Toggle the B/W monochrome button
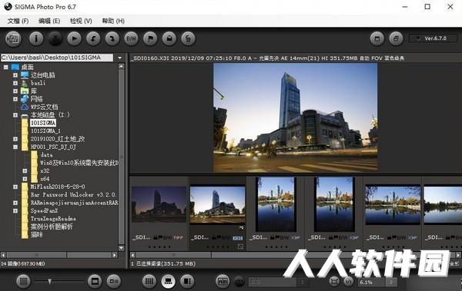This screenshot has height=291, width=462. [x=131, y=38]
